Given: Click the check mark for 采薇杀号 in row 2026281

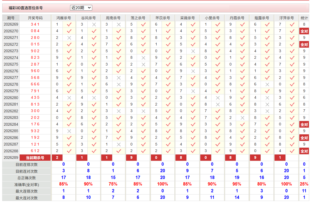Looking at the screenshot, I should click(x=193, y=104).
